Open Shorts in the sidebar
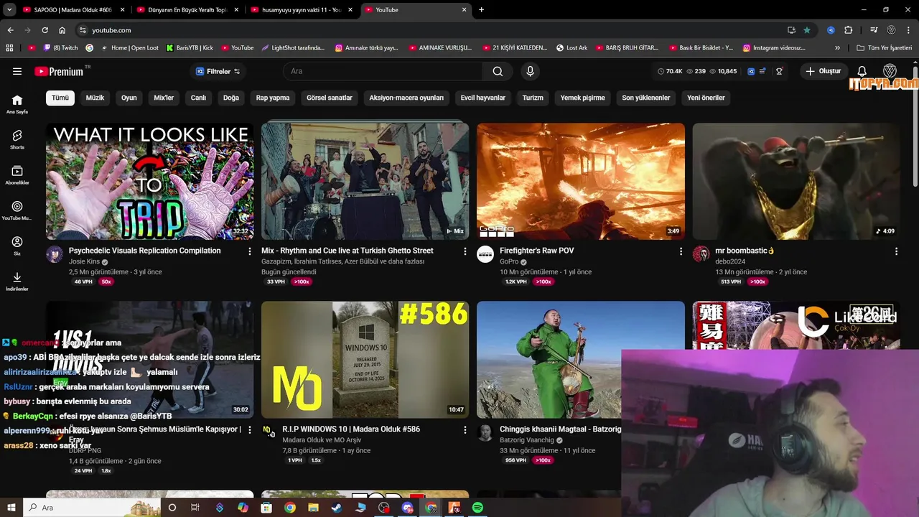Screen dimensions: 919x517 coord(17,139)
